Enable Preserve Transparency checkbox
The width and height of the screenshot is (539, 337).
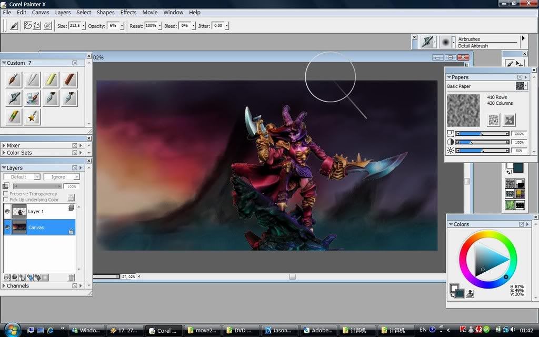(5, 194)
